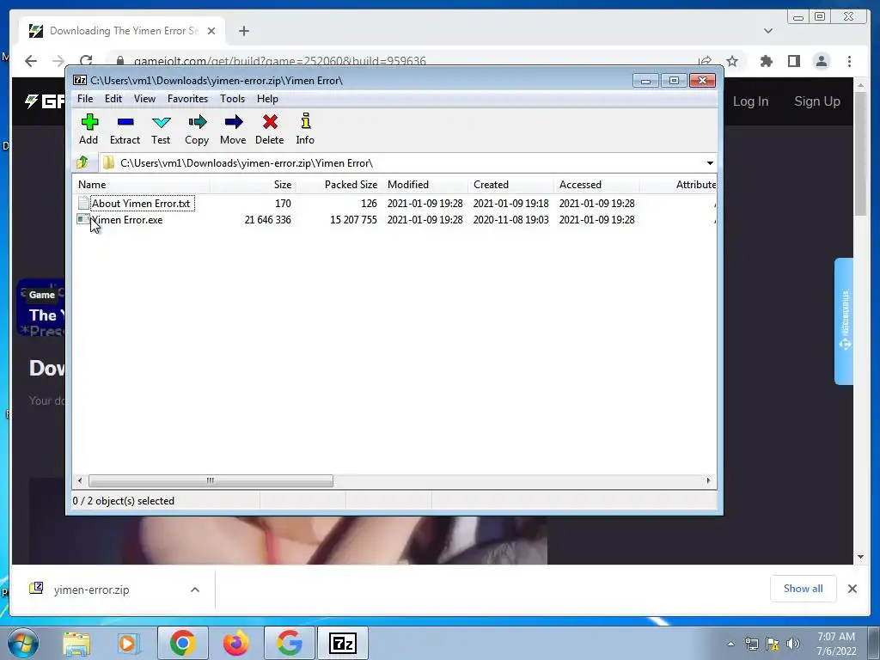The height and width of the screenshot is (660, 880).
Task: Show hidden system tray icons
Action: (x=730, y=644)
